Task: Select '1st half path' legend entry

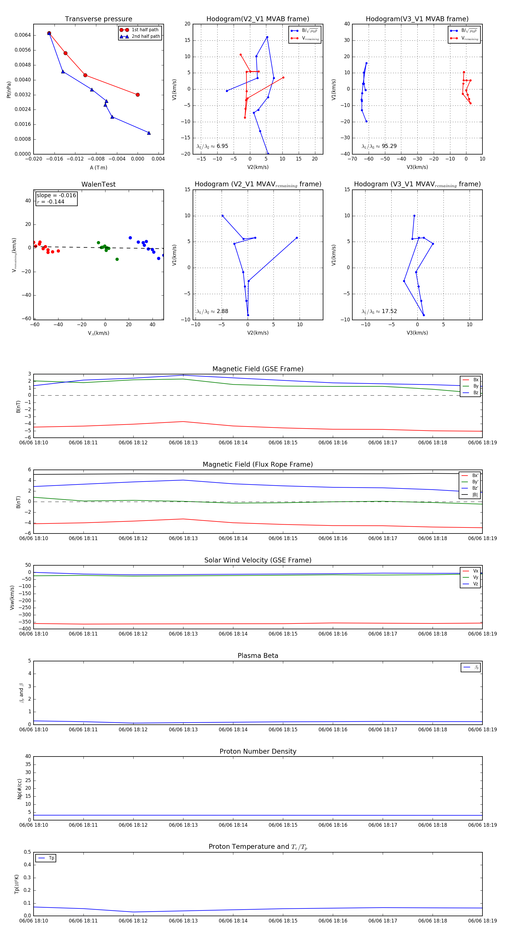Action: point(140,30)
